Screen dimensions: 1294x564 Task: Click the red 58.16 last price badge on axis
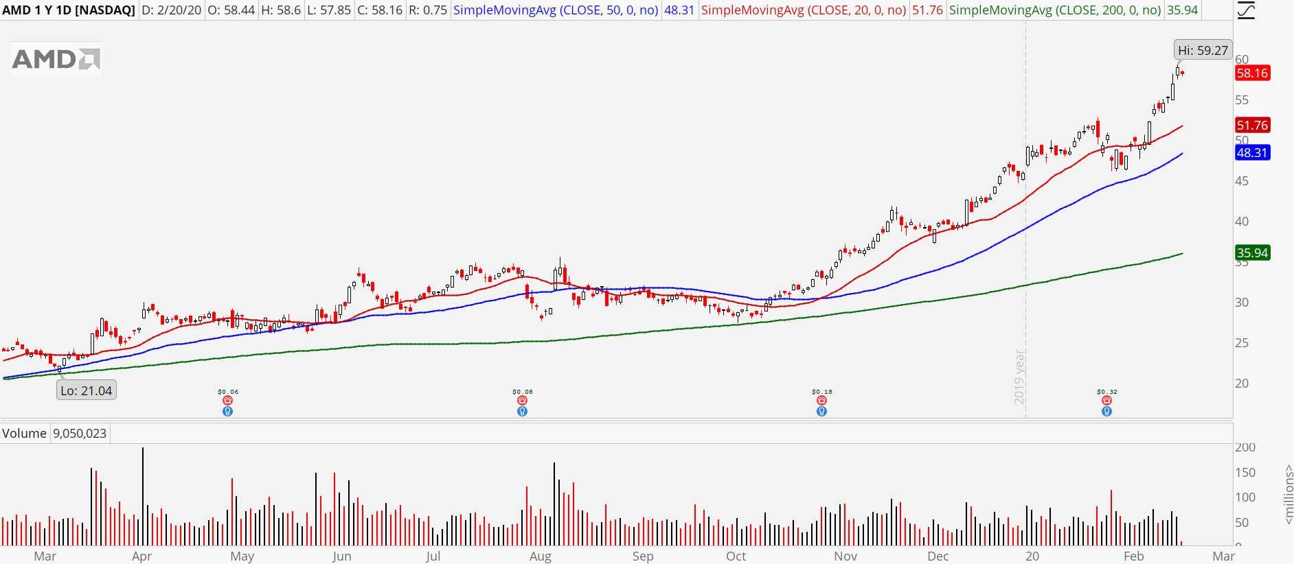(1252, 73)
